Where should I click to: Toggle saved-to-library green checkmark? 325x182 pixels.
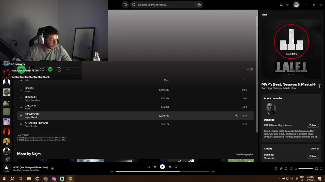click(x=50, y=69)
